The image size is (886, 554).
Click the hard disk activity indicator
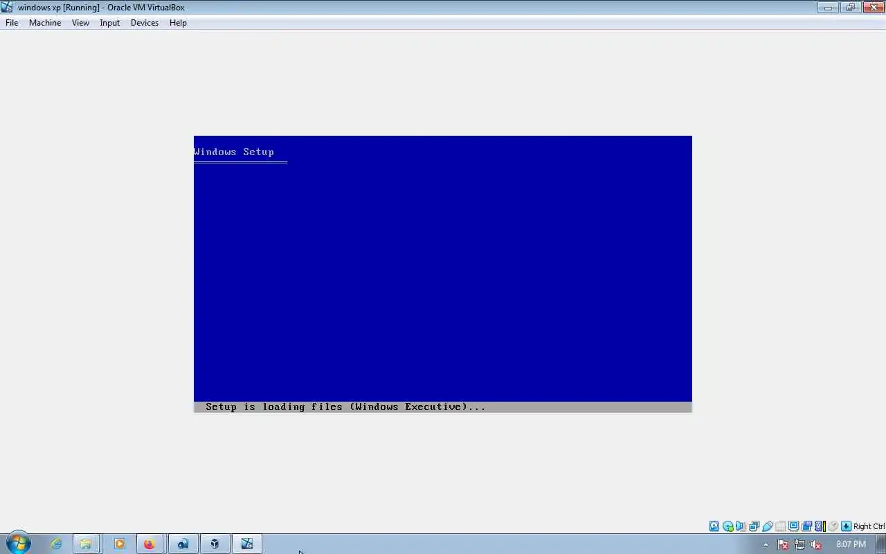714,526
